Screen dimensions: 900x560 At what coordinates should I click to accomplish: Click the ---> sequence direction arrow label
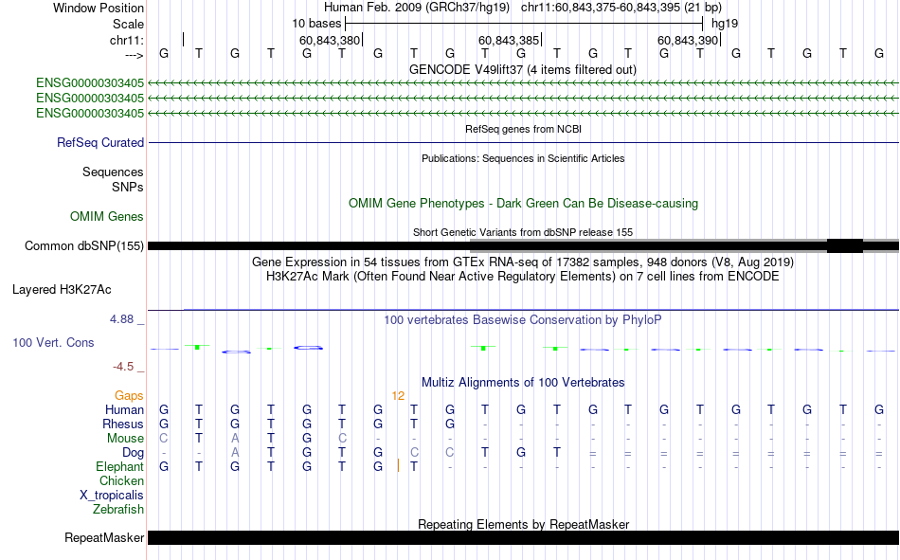point(134,55)
